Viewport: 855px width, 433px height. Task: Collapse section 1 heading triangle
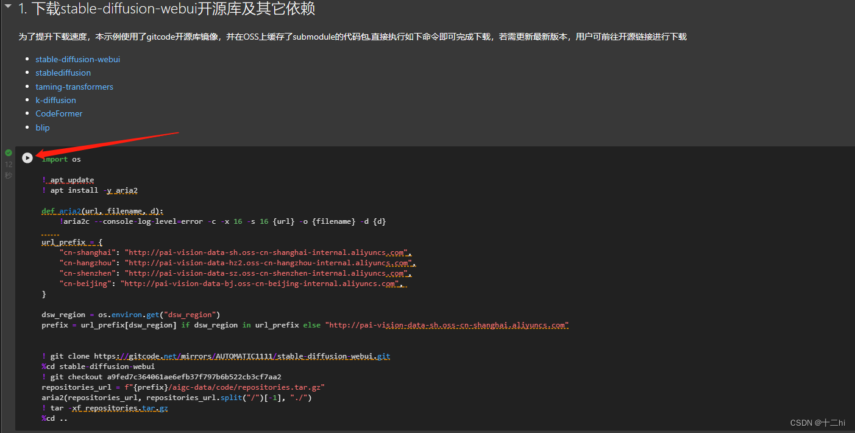click(x=8, y=7)
